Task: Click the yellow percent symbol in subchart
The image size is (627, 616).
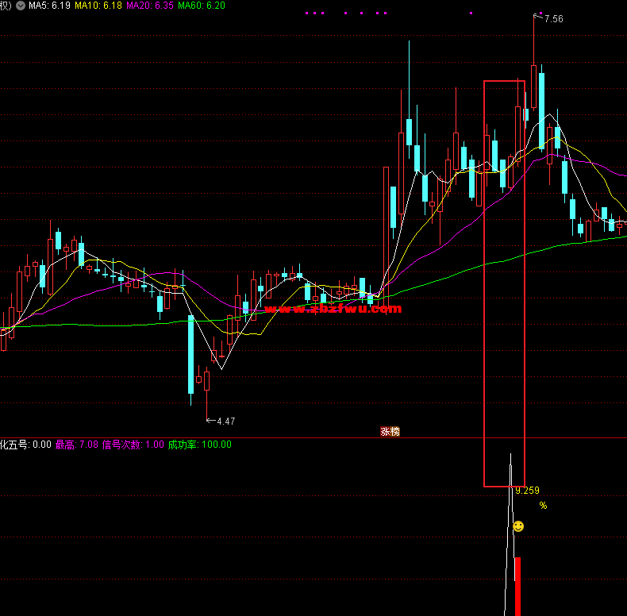Action: click(x=543, y=506)
